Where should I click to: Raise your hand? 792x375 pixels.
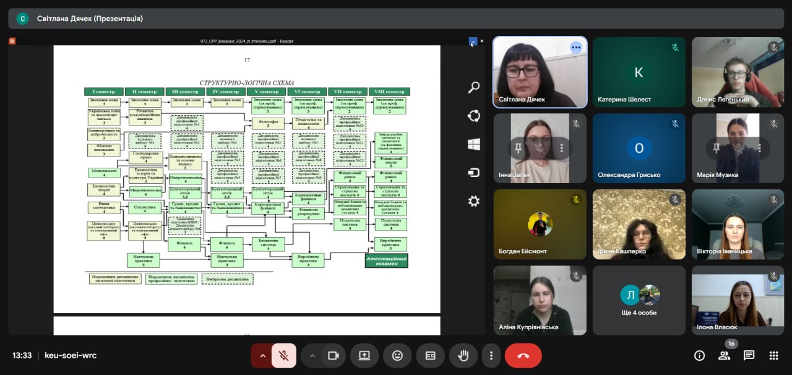(463, 356)
